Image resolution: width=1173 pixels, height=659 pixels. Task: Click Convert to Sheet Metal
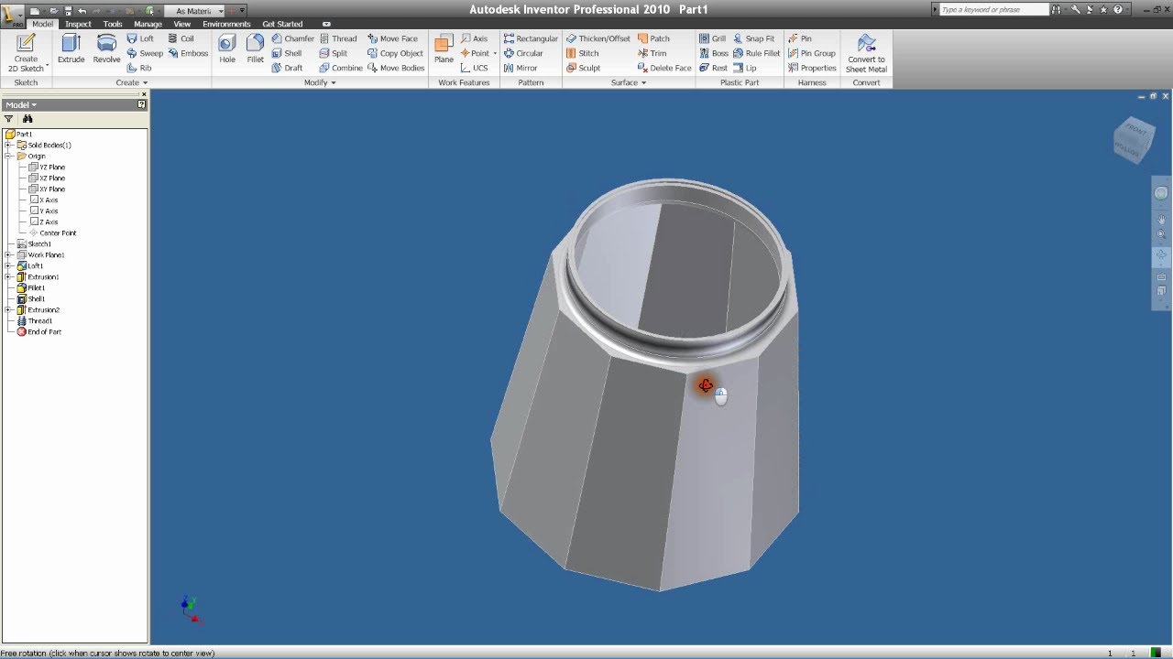coord(866,53)
